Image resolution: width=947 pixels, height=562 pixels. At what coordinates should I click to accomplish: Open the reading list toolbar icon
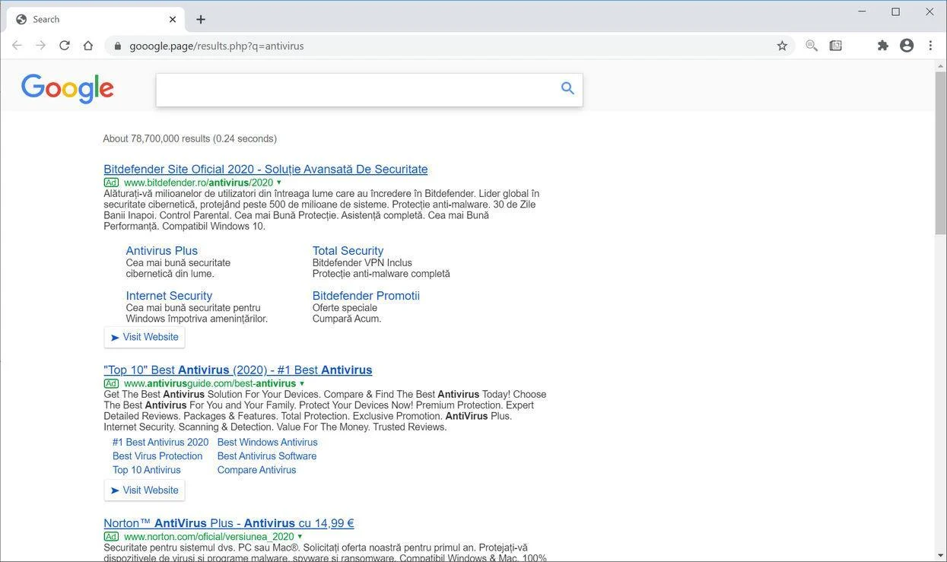pos(835,46)
